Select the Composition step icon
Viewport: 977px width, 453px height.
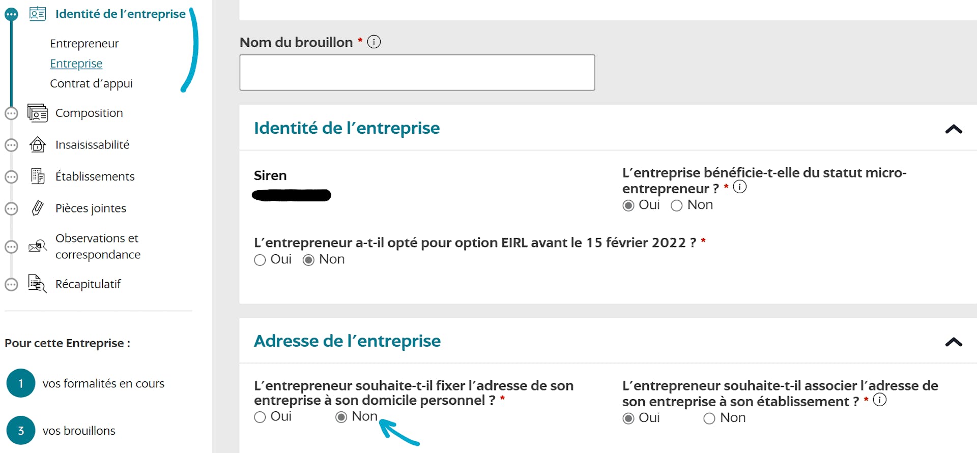pos(37,113)
